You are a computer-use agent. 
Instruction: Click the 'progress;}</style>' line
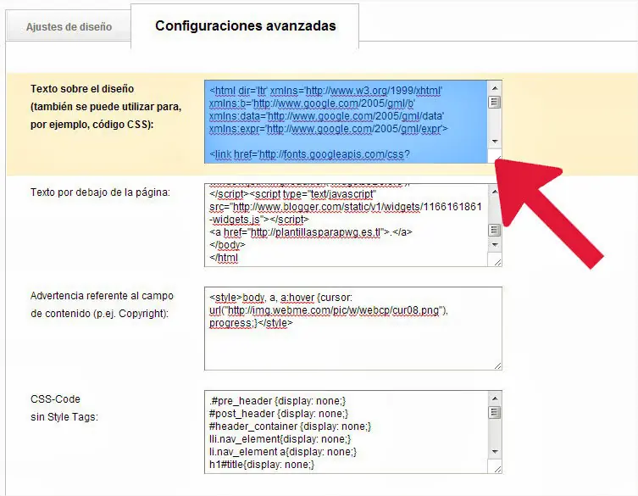click(251, 323)
